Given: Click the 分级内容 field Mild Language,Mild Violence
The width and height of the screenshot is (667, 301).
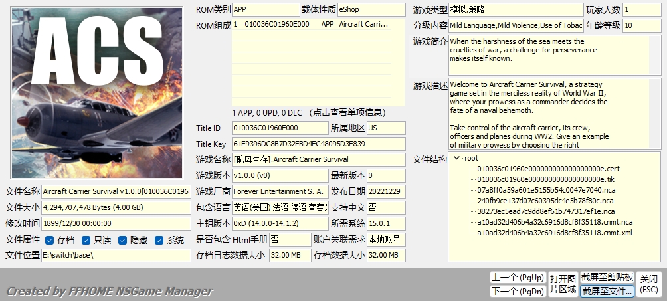Looking at the screenshot, I should click(516, 25).
